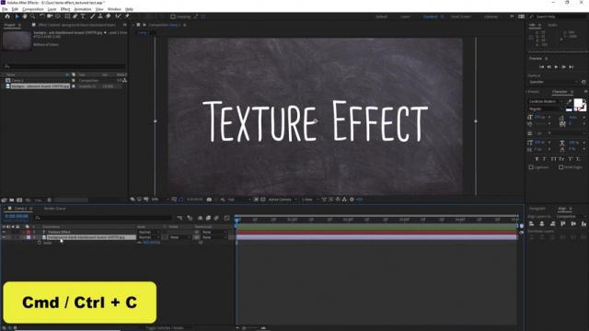Open the Window menu

tap(114, 9)
